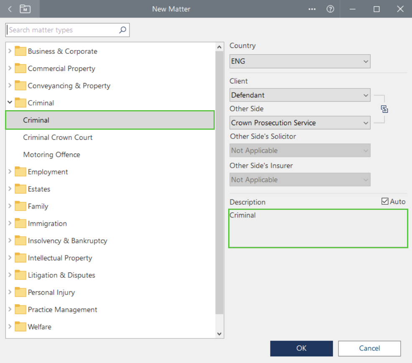Click the Welfare folder icon
The image size is (412, 363).
(x=20, y=327)
